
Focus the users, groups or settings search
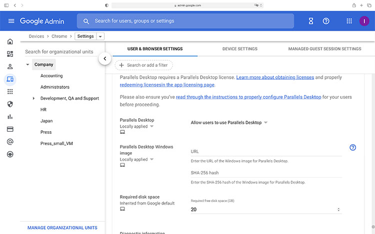coord(185,21)
